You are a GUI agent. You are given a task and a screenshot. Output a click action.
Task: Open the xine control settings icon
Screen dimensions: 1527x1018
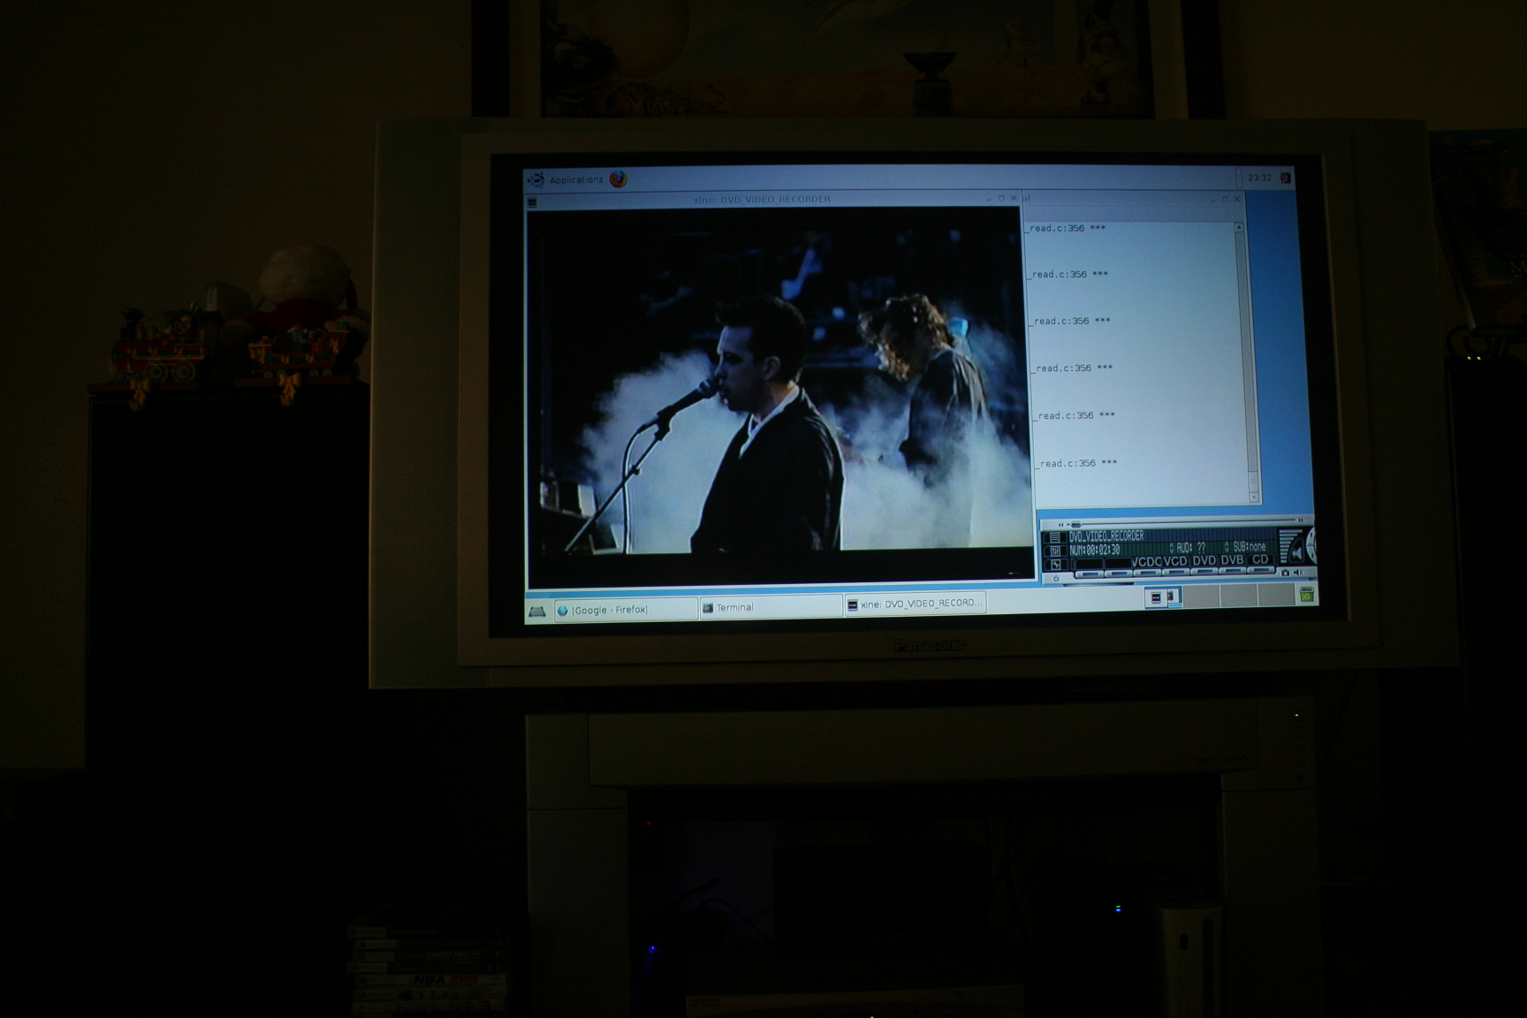1055,551
